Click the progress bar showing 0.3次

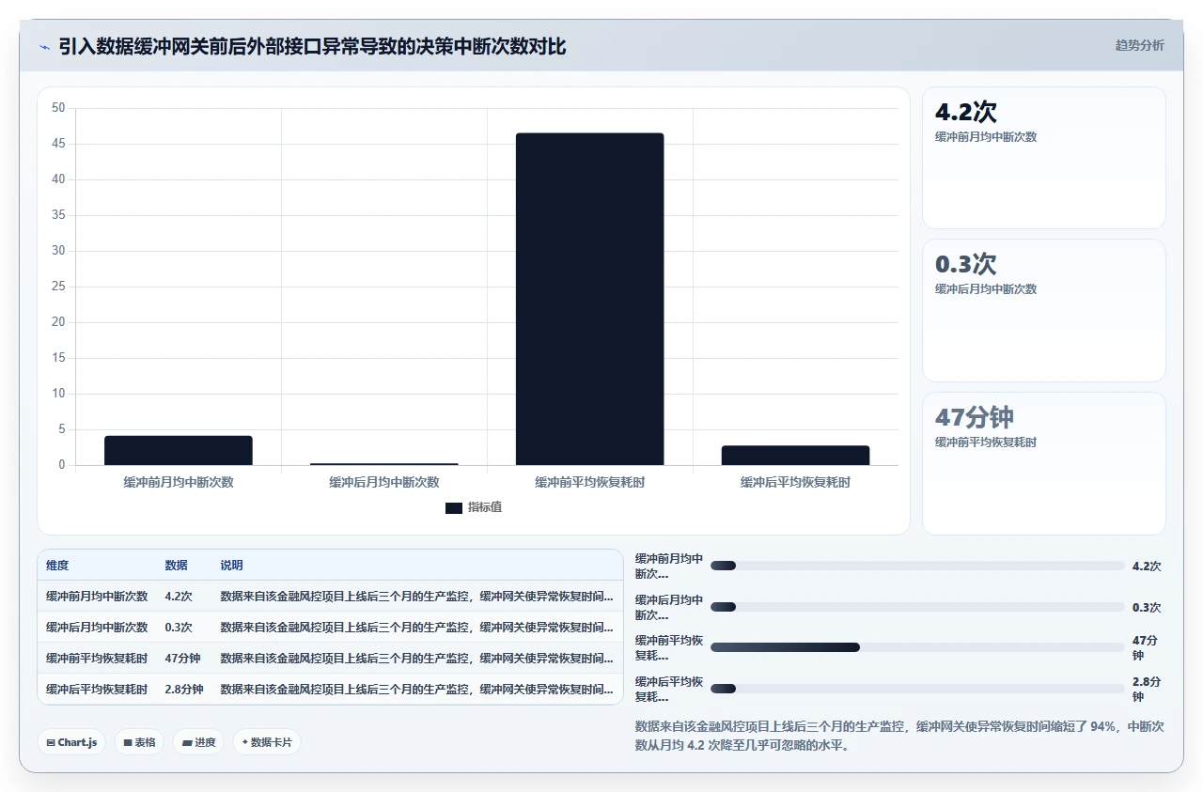pos(917,607)
